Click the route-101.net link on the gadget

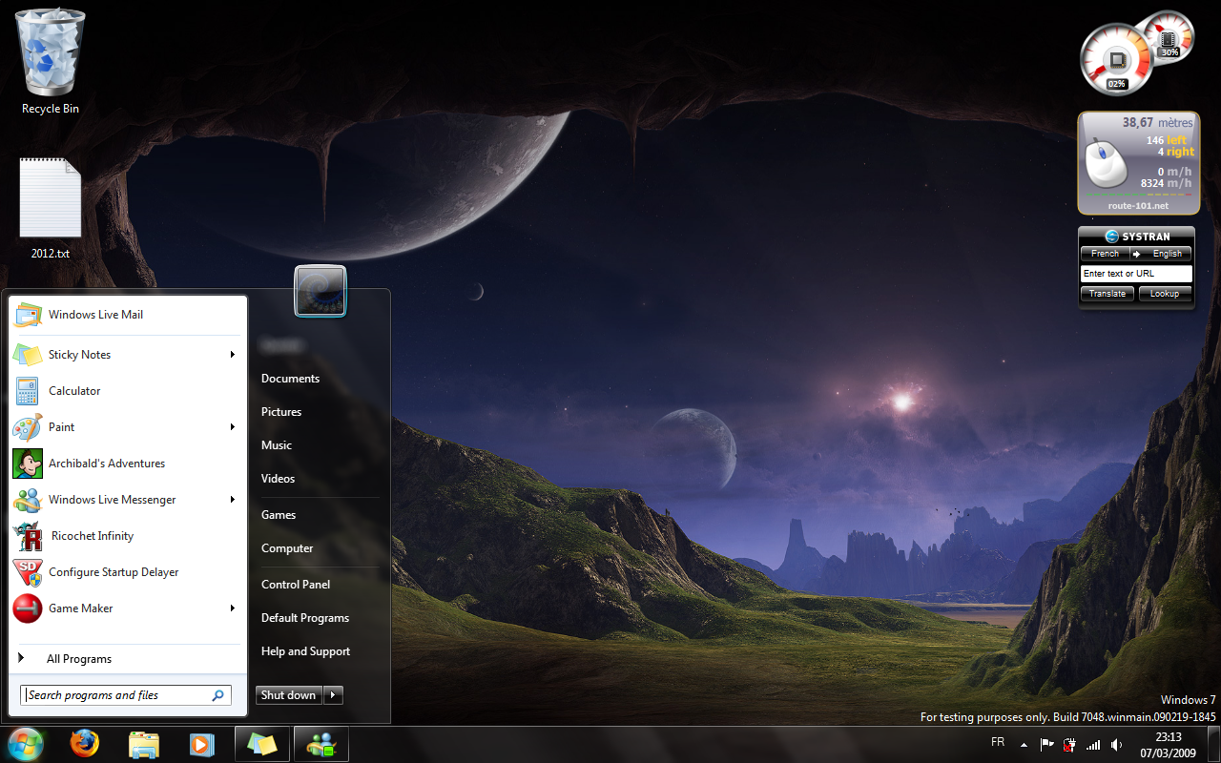[1138, 206]
